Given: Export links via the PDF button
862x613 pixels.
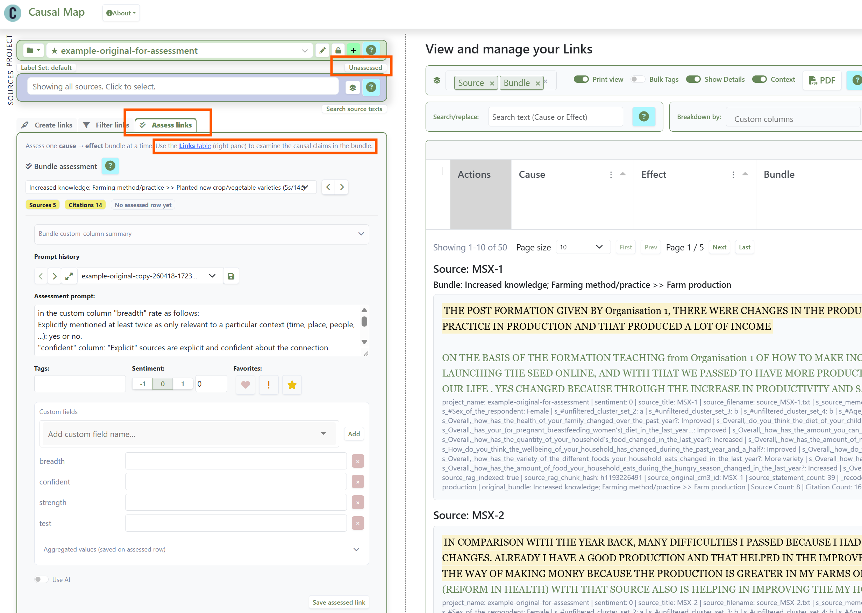Looking at the screenshot, I should coord(821,80).
